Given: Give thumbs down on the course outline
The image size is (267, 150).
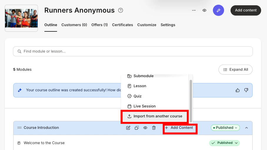Looking at the screenshot, I should (246, 90).
